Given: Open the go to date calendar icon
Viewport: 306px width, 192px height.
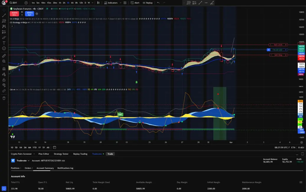Looking at the screenshot, I should click(55, 147).
